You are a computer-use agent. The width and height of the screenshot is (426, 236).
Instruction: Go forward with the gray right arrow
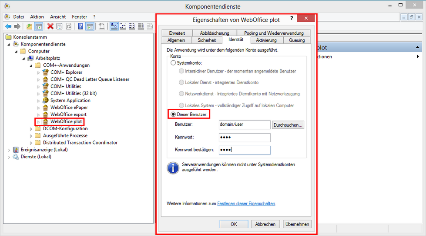pyautogui.click(x=17, y=26)
